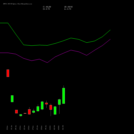Select the '16 Jan' date label
Viewport: 134px width, 134px height.
point(12,128)
